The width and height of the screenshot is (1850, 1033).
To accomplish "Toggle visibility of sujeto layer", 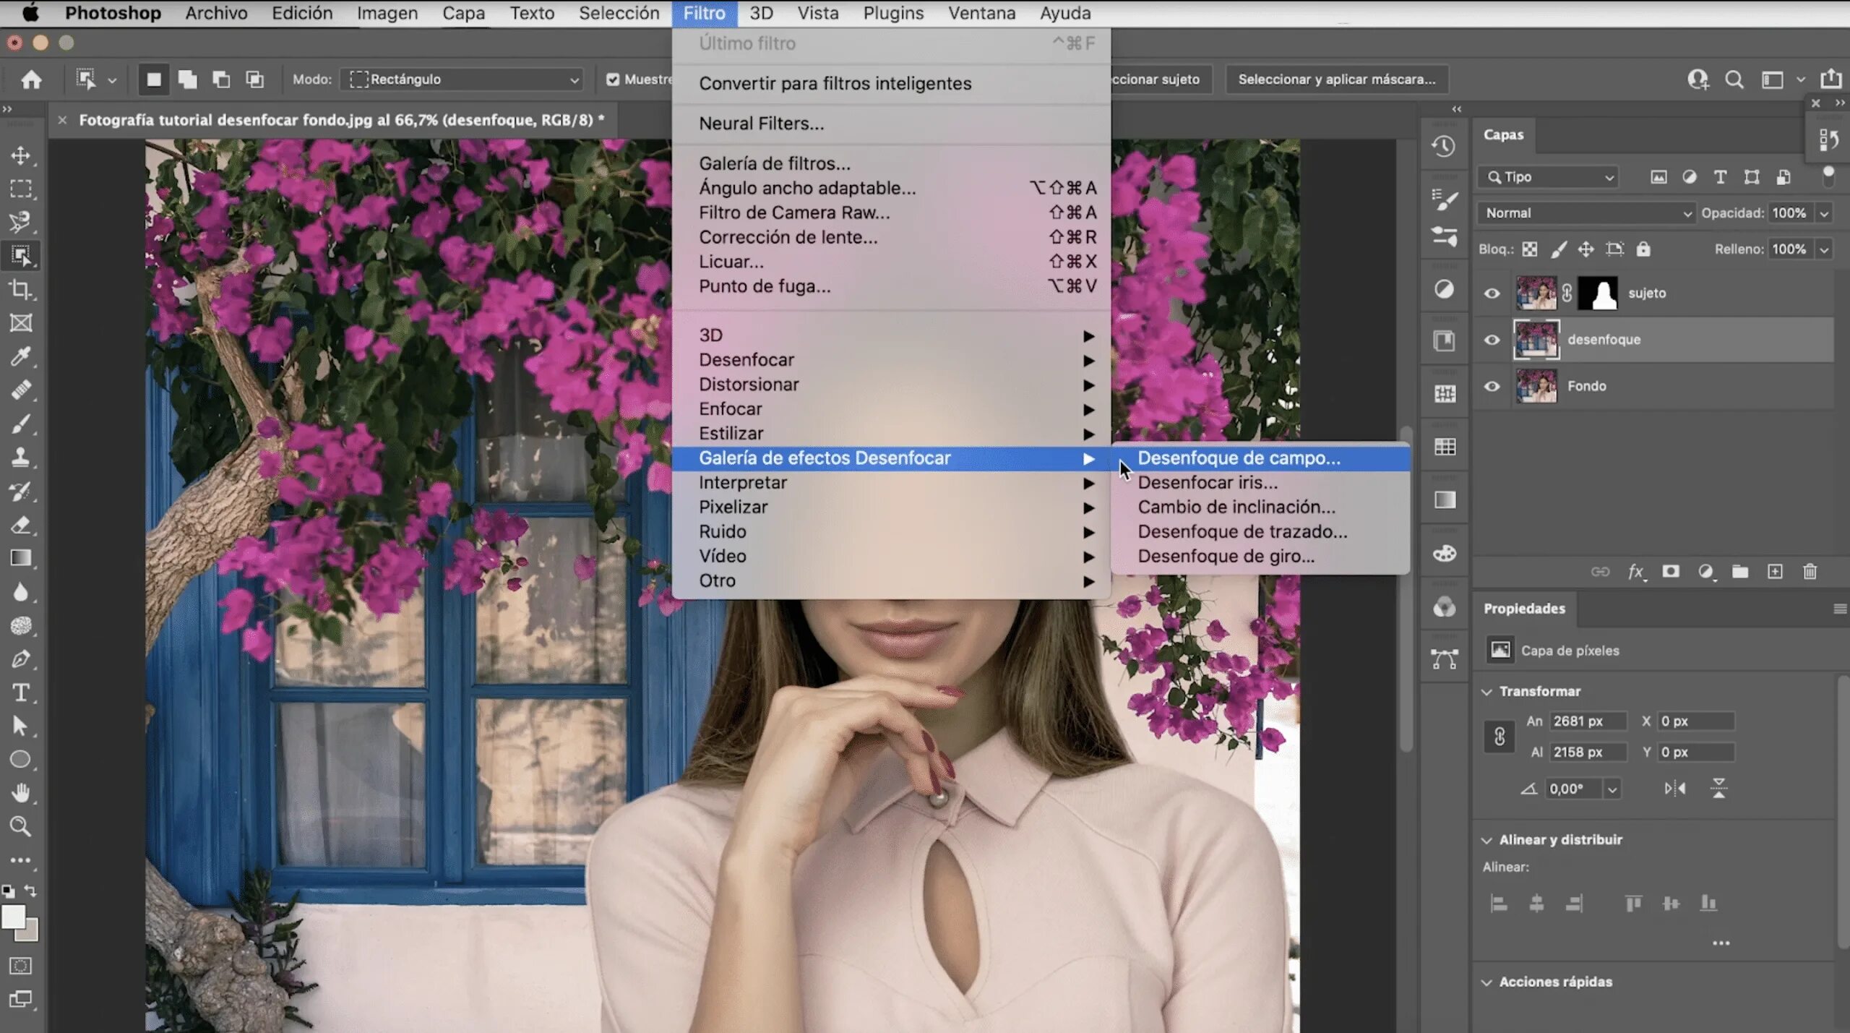I will [1493, 292].
